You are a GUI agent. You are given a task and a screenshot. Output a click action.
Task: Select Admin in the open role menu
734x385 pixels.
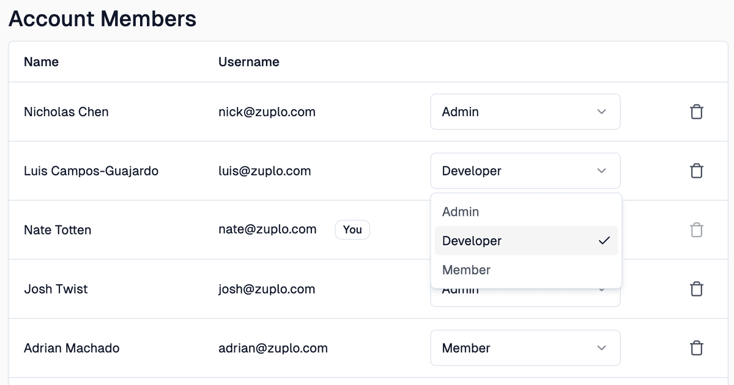coord(460,211)
